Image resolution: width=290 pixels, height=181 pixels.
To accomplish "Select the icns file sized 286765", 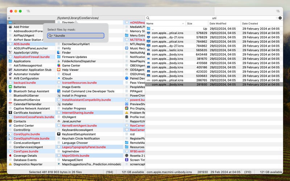I will [x=214, y=80].
